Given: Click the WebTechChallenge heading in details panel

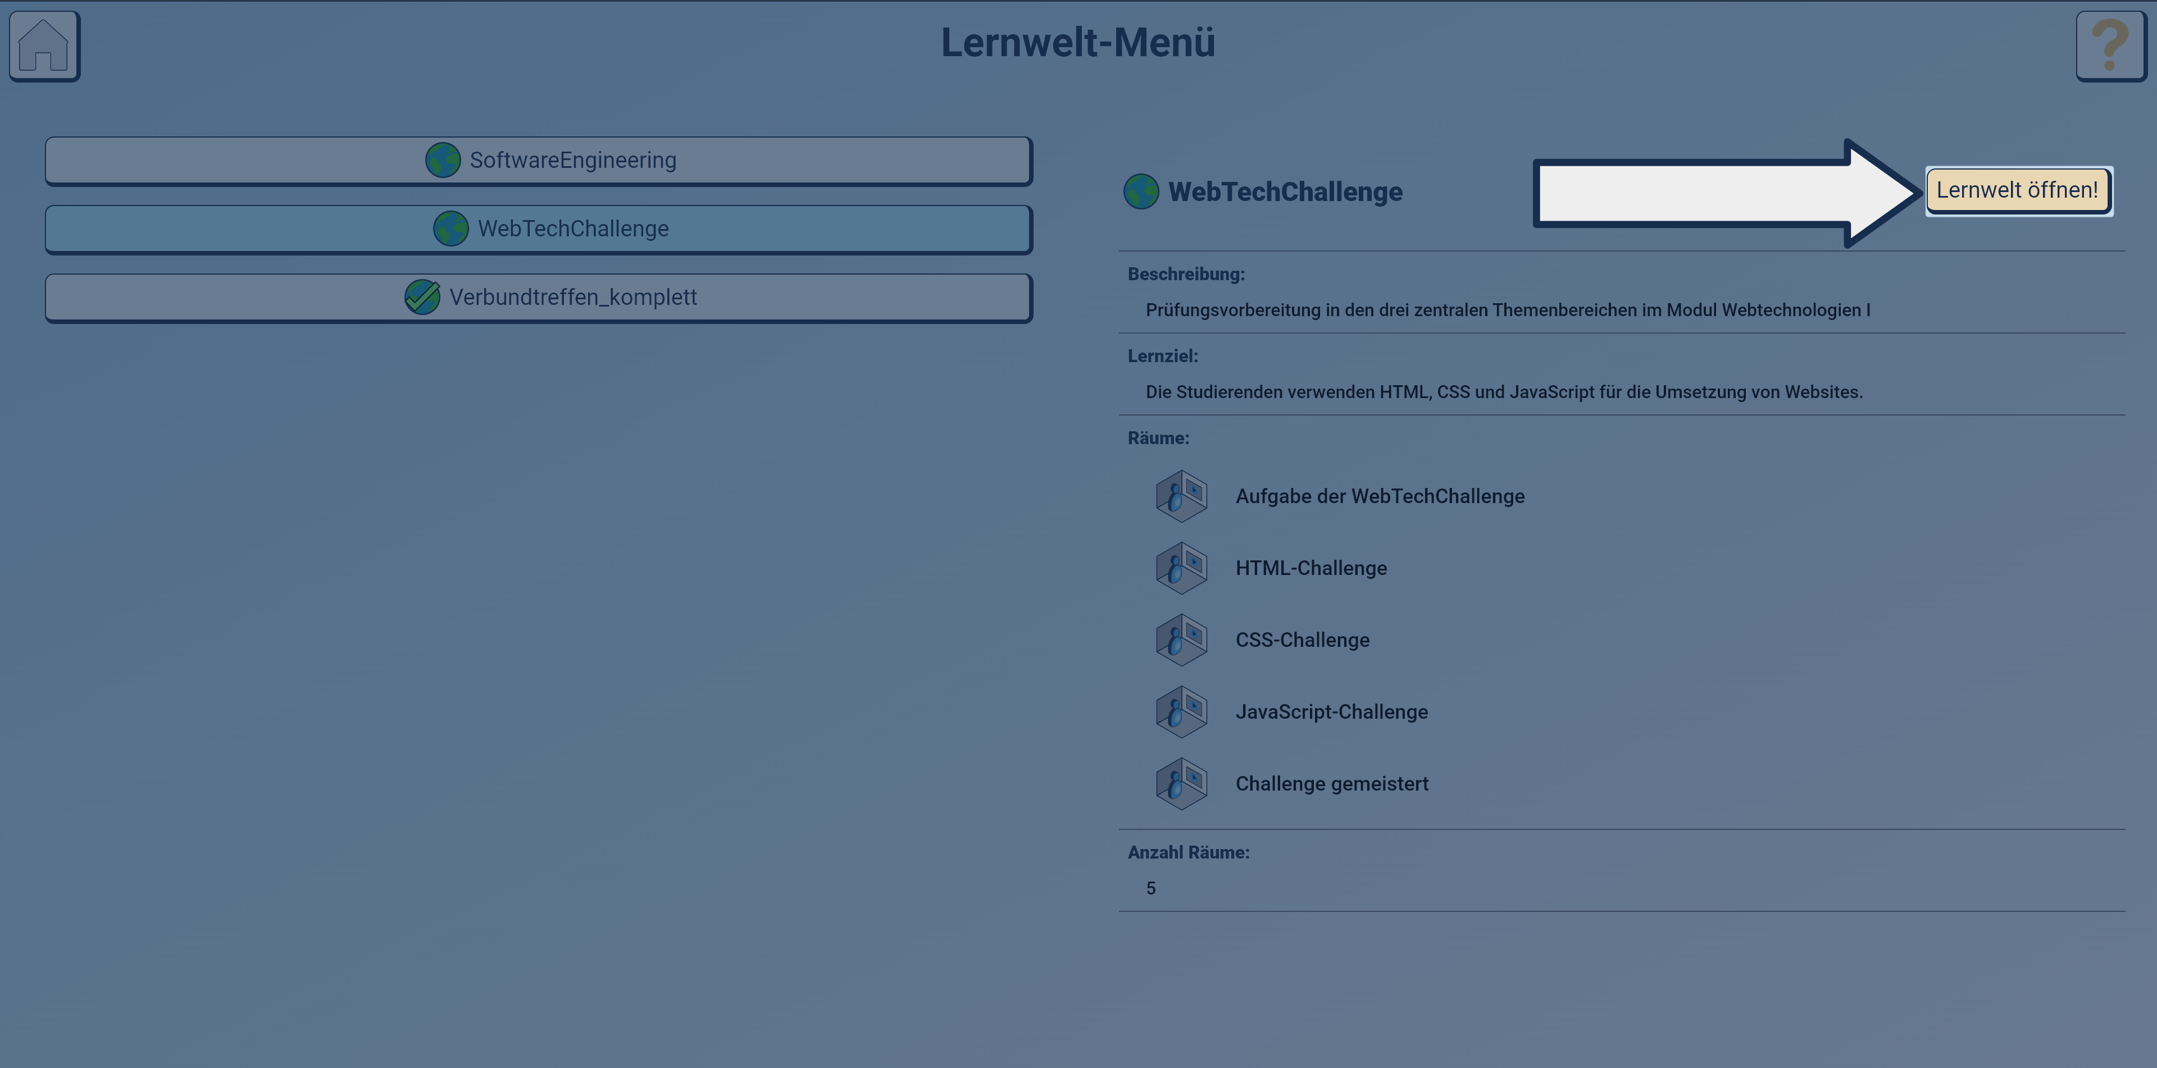Looking at the screenshot, I should pos(1285,191).
